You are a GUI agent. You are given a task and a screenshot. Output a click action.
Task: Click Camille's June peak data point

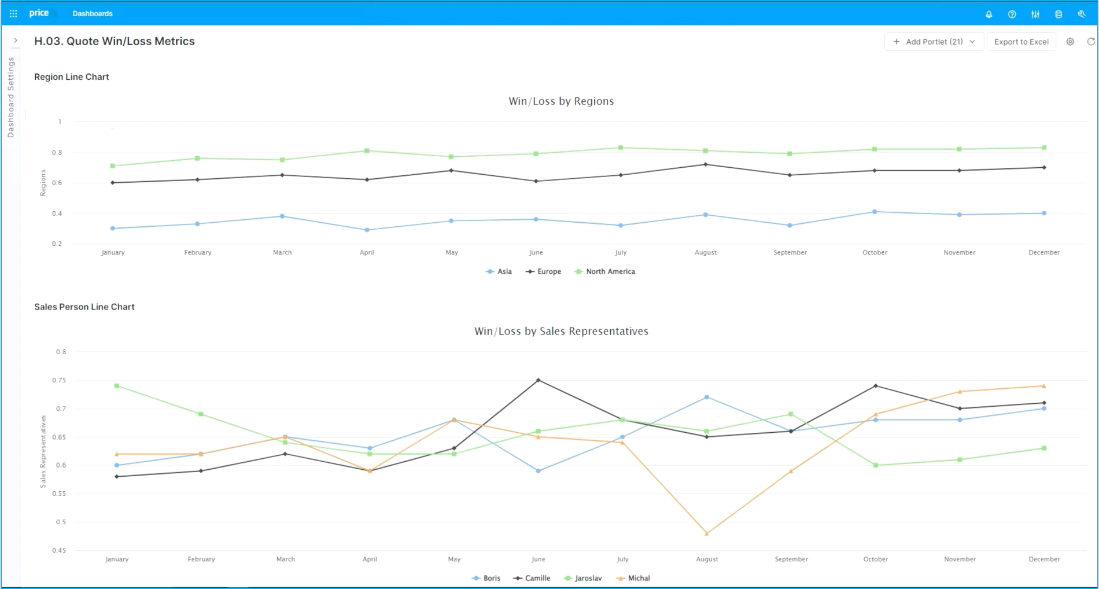pyautogui.click(x=539, y=380)
